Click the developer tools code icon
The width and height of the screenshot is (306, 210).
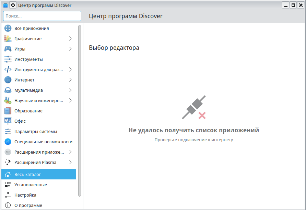pyautogui.click(x=8, y=70)
